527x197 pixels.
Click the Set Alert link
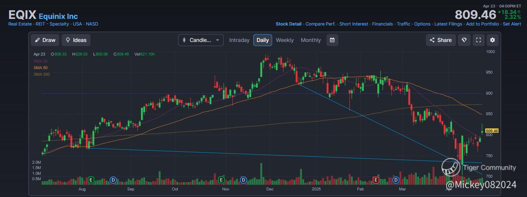(x=512, y=24)
